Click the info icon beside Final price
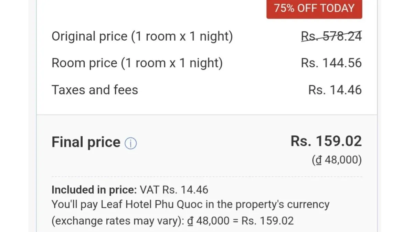The image size is (413, 232). (131, 143)
